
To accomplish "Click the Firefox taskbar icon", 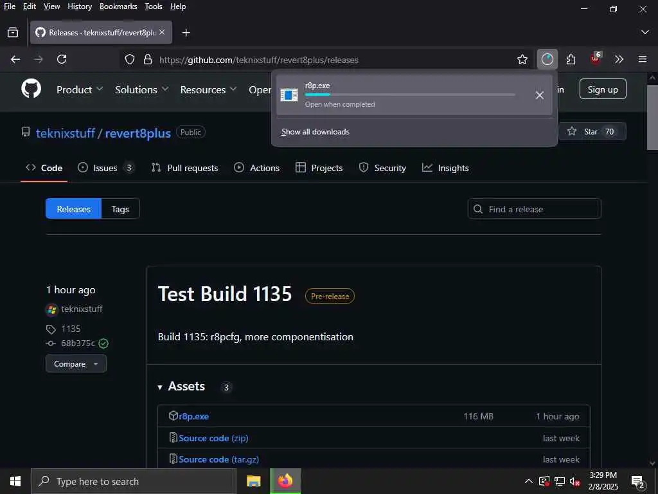I will 285,481.
